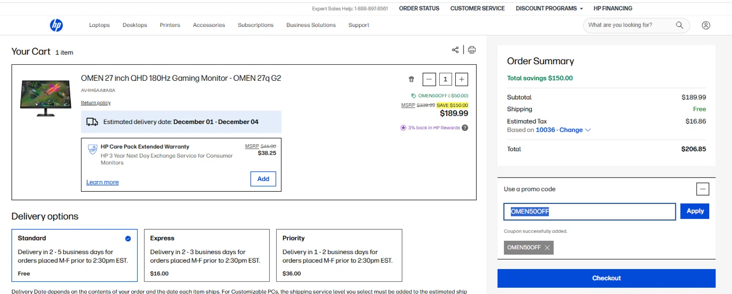Open HP Financing link
732x294 pixels.
(x=613, y=8)
